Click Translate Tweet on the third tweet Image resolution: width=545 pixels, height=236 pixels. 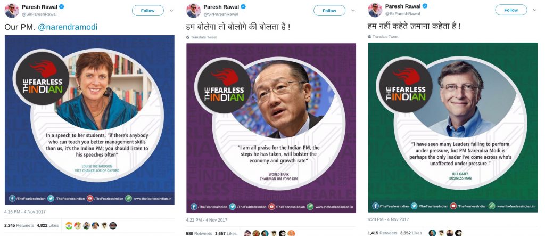tap(383, 37)
